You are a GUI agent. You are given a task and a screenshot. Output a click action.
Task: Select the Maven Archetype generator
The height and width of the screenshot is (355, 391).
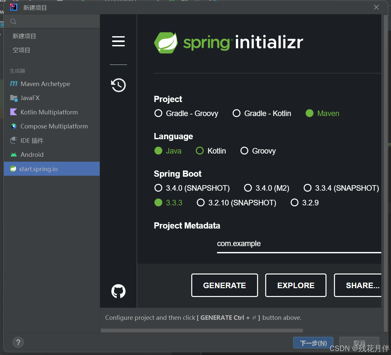[52, 84]
